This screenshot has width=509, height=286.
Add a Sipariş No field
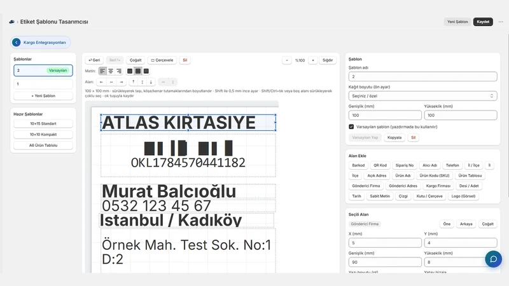[x=405, y=165]
